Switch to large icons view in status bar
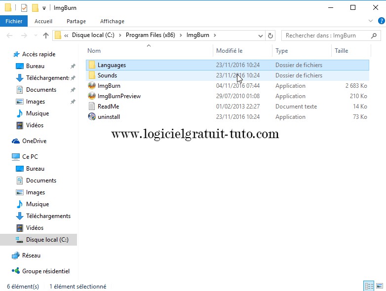This screenshot has width=386, height=291. point(380,286)
